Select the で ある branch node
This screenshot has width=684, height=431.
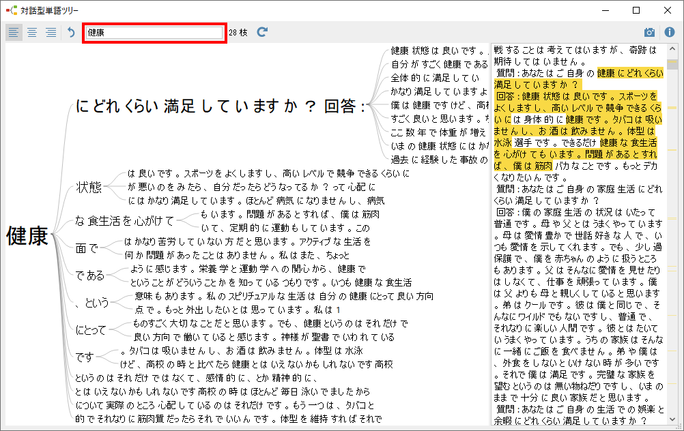coord(90,276)
